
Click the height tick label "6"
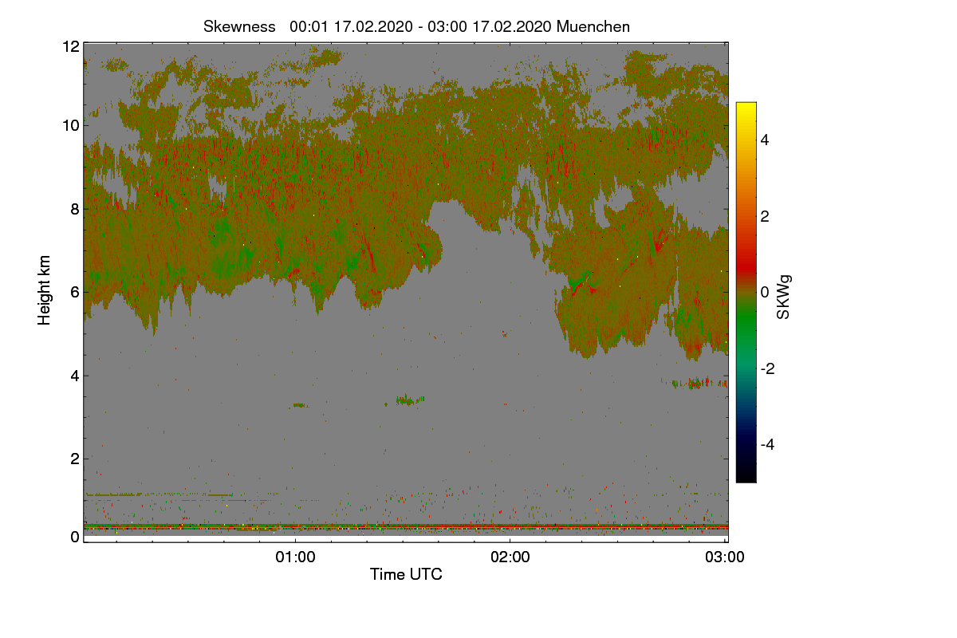(74, 293)
